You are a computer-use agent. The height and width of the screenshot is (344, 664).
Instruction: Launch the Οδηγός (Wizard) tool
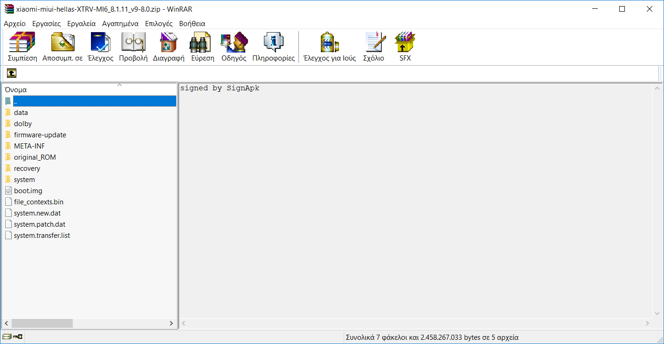pyautogui.click(x=234, y=42)
